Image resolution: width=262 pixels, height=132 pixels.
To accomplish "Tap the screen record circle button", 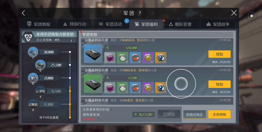I will click(252, 16).
